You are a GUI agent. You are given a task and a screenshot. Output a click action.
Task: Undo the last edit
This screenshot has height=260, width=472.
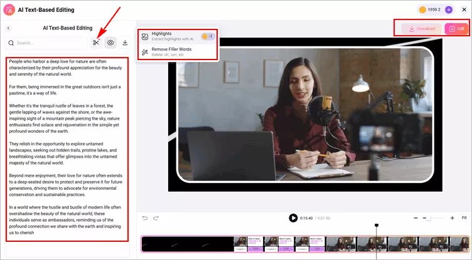pyautogui.click(x=145, y=218)
